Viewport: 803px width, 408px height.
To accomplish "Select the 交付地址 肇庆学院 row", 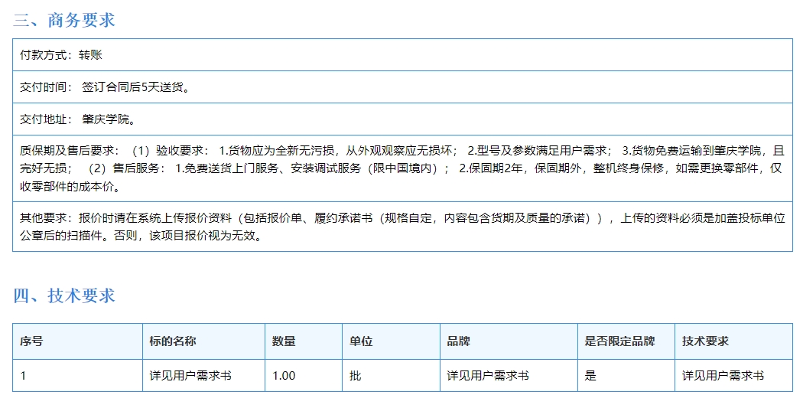I will pyautogui.click(x=77, y=119).
